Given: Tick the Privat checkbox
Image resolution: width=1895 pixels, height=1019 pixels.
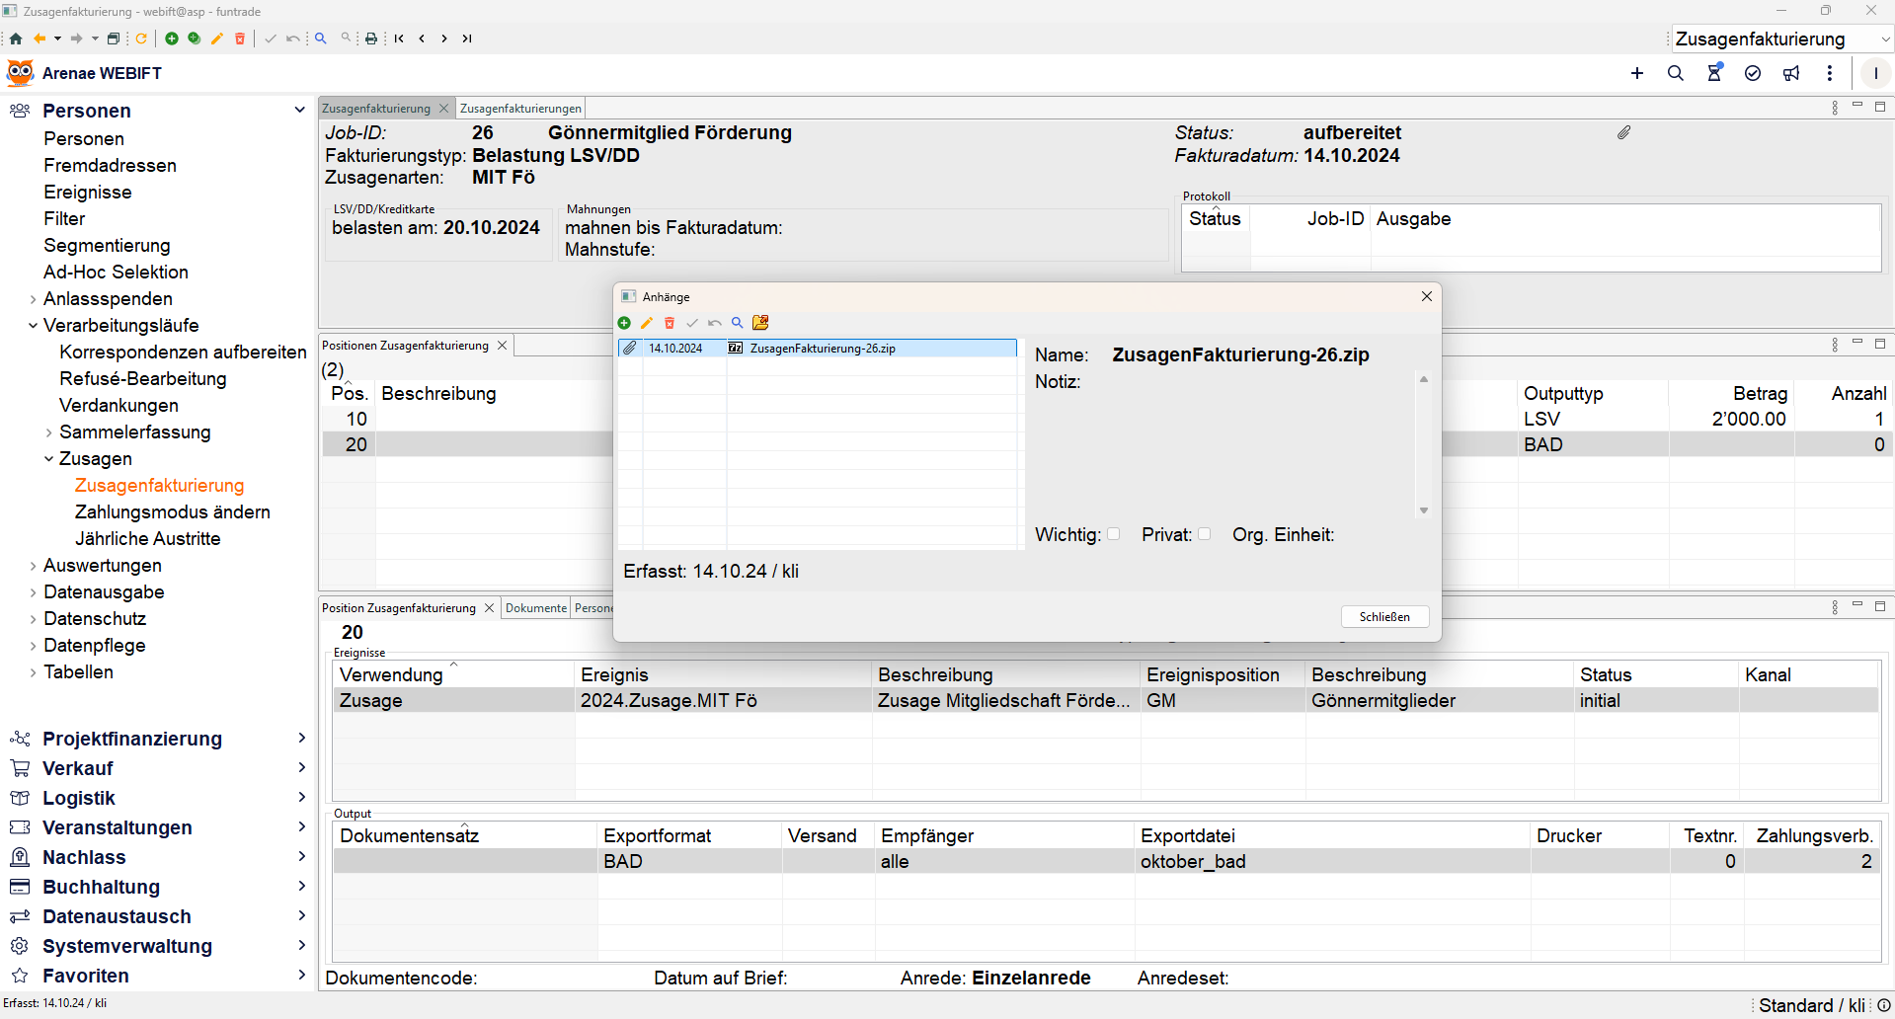Looking at the screenshot, I should (1205, 534).
